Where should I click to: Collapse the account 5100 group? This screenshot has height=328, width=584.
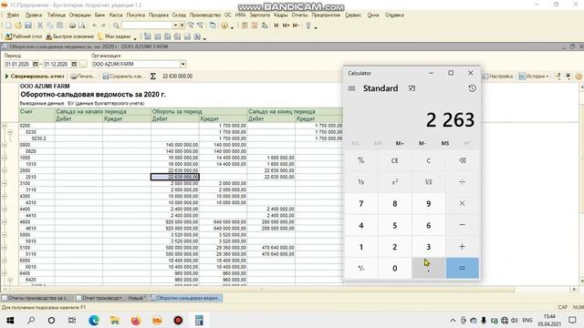tap(5, 248)
